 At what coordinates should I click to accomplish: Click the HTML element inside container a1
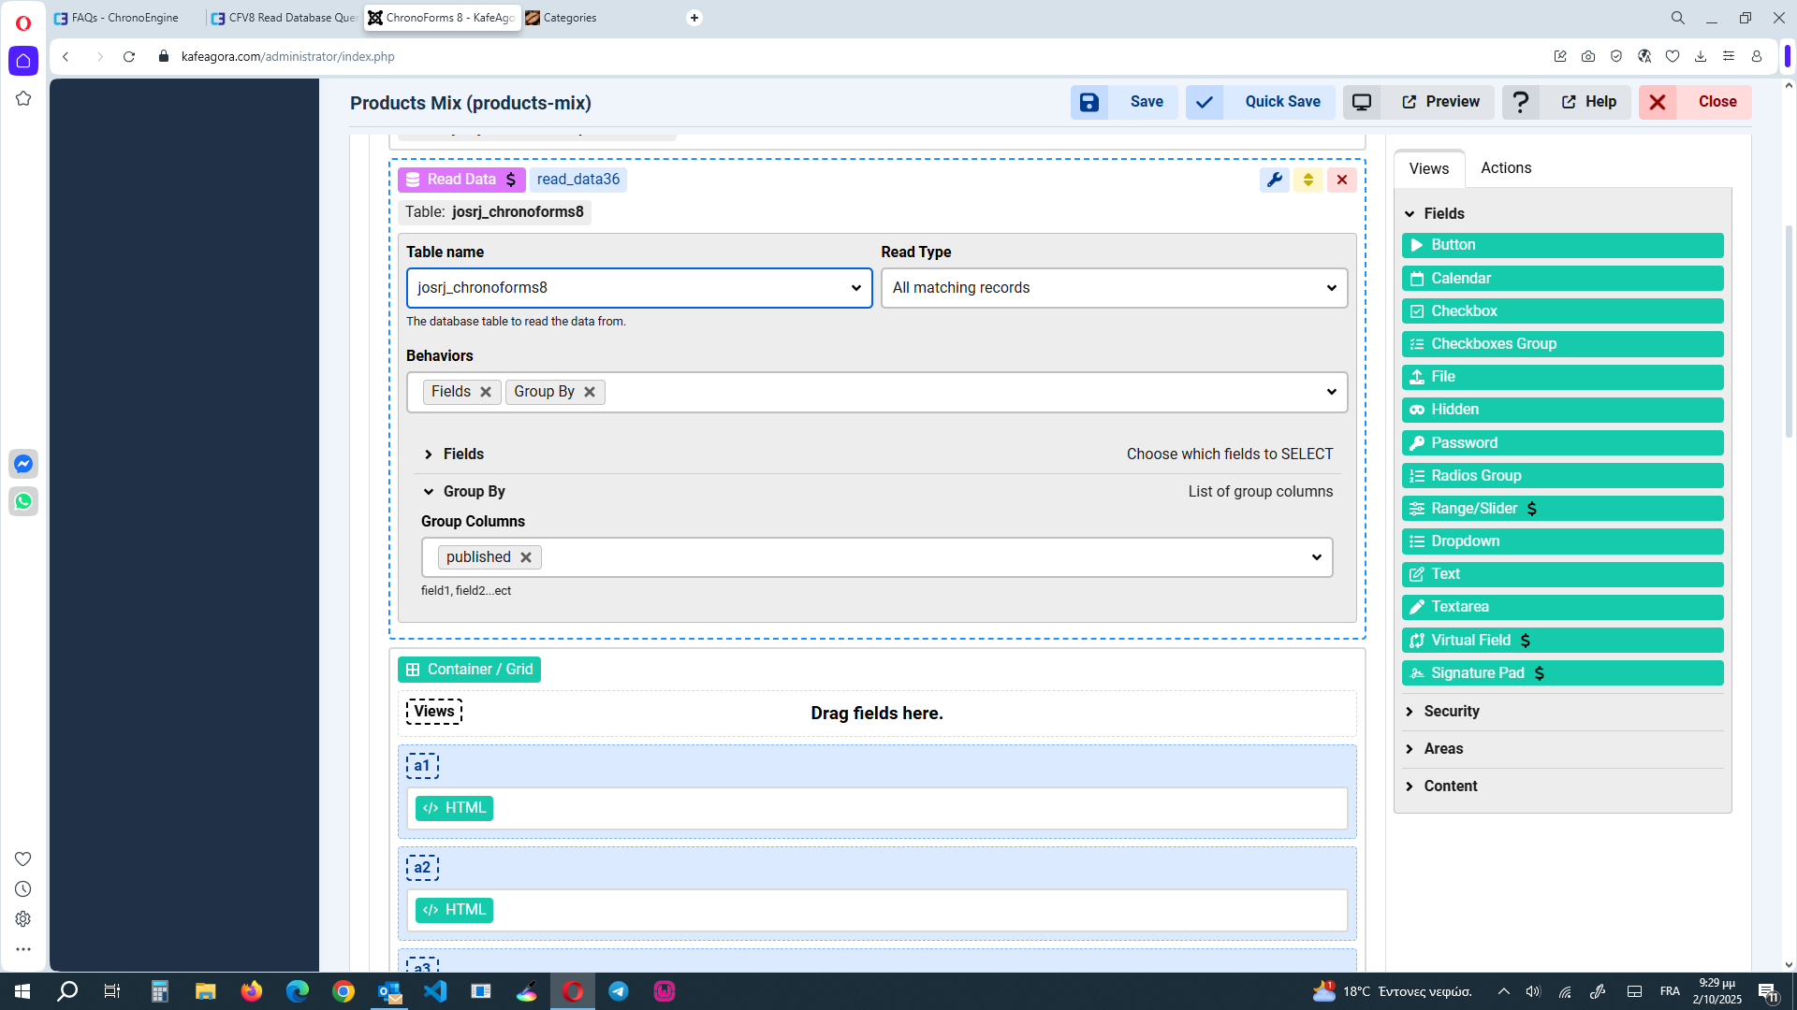454,808
